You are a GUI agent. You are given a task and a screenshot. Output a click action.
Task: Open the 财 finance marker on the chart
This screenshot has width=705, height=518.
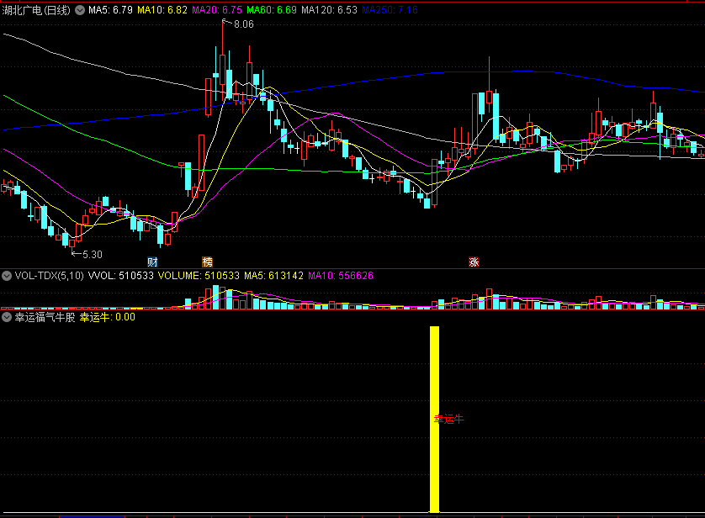click(152, 262)
